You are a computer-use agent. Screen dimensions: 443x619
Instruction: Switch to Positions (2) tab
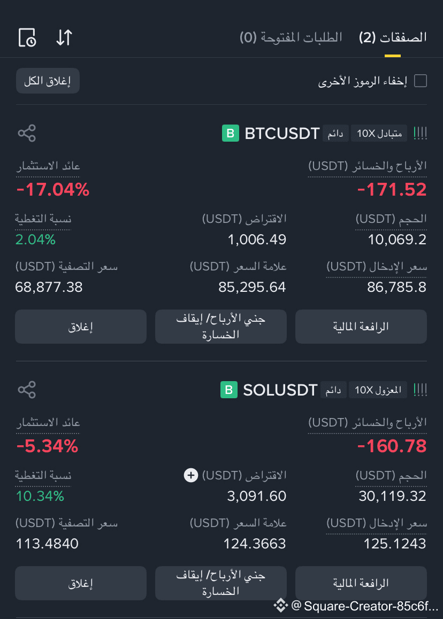(393, 38)
